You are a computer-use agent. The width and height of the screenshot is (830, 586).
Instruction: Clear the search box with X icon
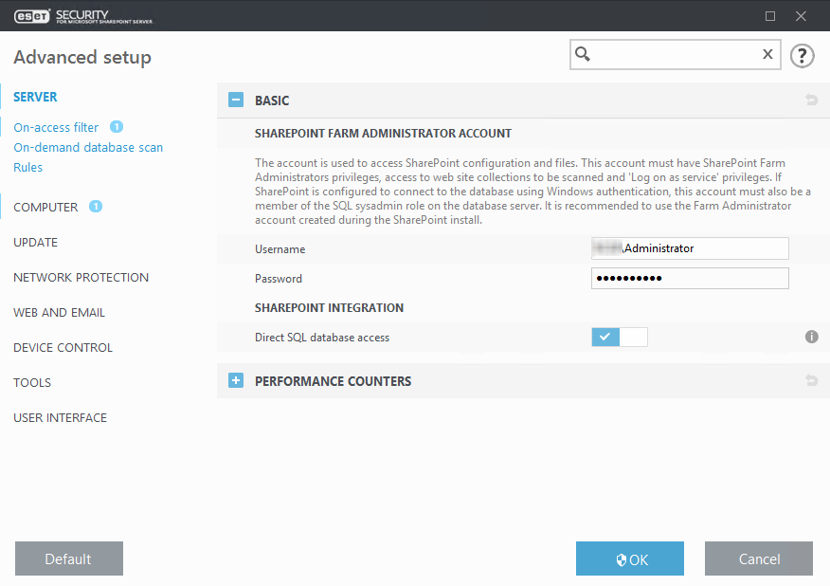767,54
